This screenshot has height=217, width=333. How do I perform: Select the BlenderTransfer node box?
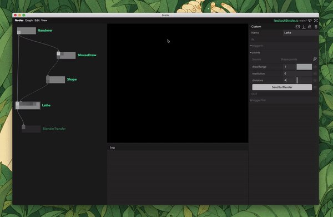click(31, 129)
